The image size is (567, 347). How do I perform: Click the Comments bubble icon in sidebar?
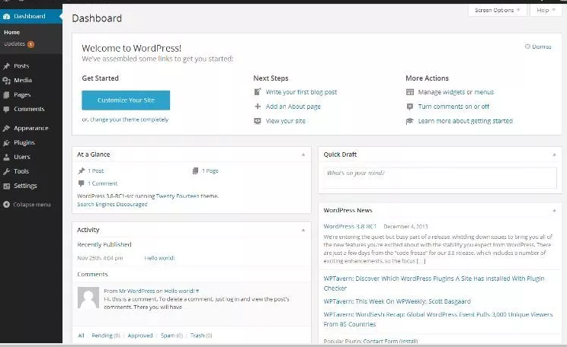pyautogui.click(x=6, y=110)
